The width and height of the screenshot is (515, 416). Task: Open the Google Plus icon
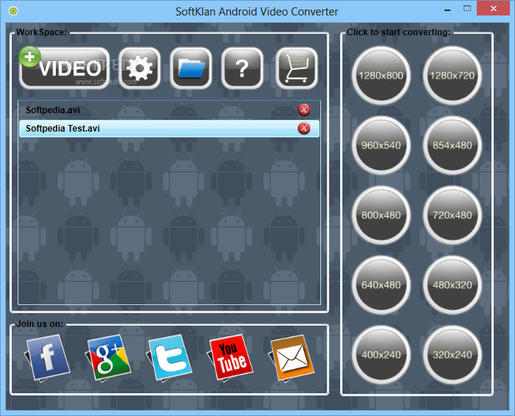[109, 358]
